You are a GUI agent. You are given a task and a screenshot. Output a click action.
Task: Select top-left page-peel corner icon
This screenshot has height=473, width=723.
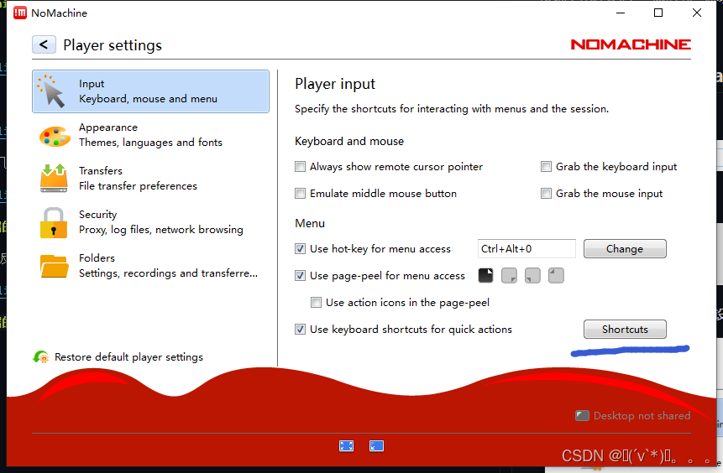click(556, 275)
